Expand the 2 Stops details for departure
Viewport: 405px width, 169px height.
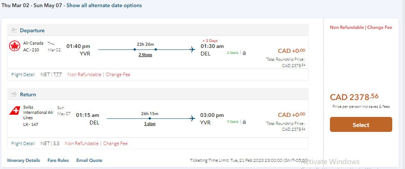tap(145, 55)
